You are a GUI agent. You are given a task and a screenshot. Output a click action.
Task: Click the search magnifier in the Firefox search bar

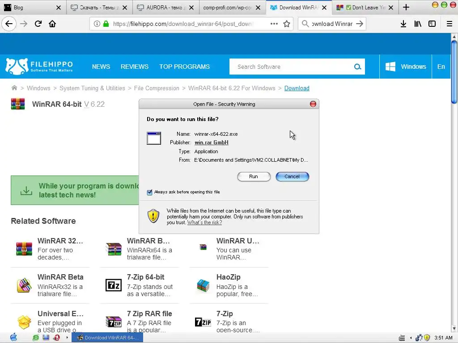click(305, 24)
